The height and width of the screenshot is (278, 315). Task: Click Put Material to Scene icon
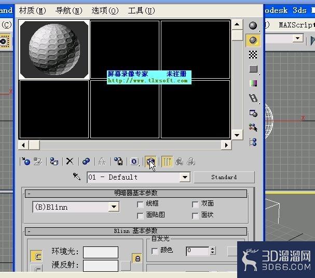click(37, 162)
